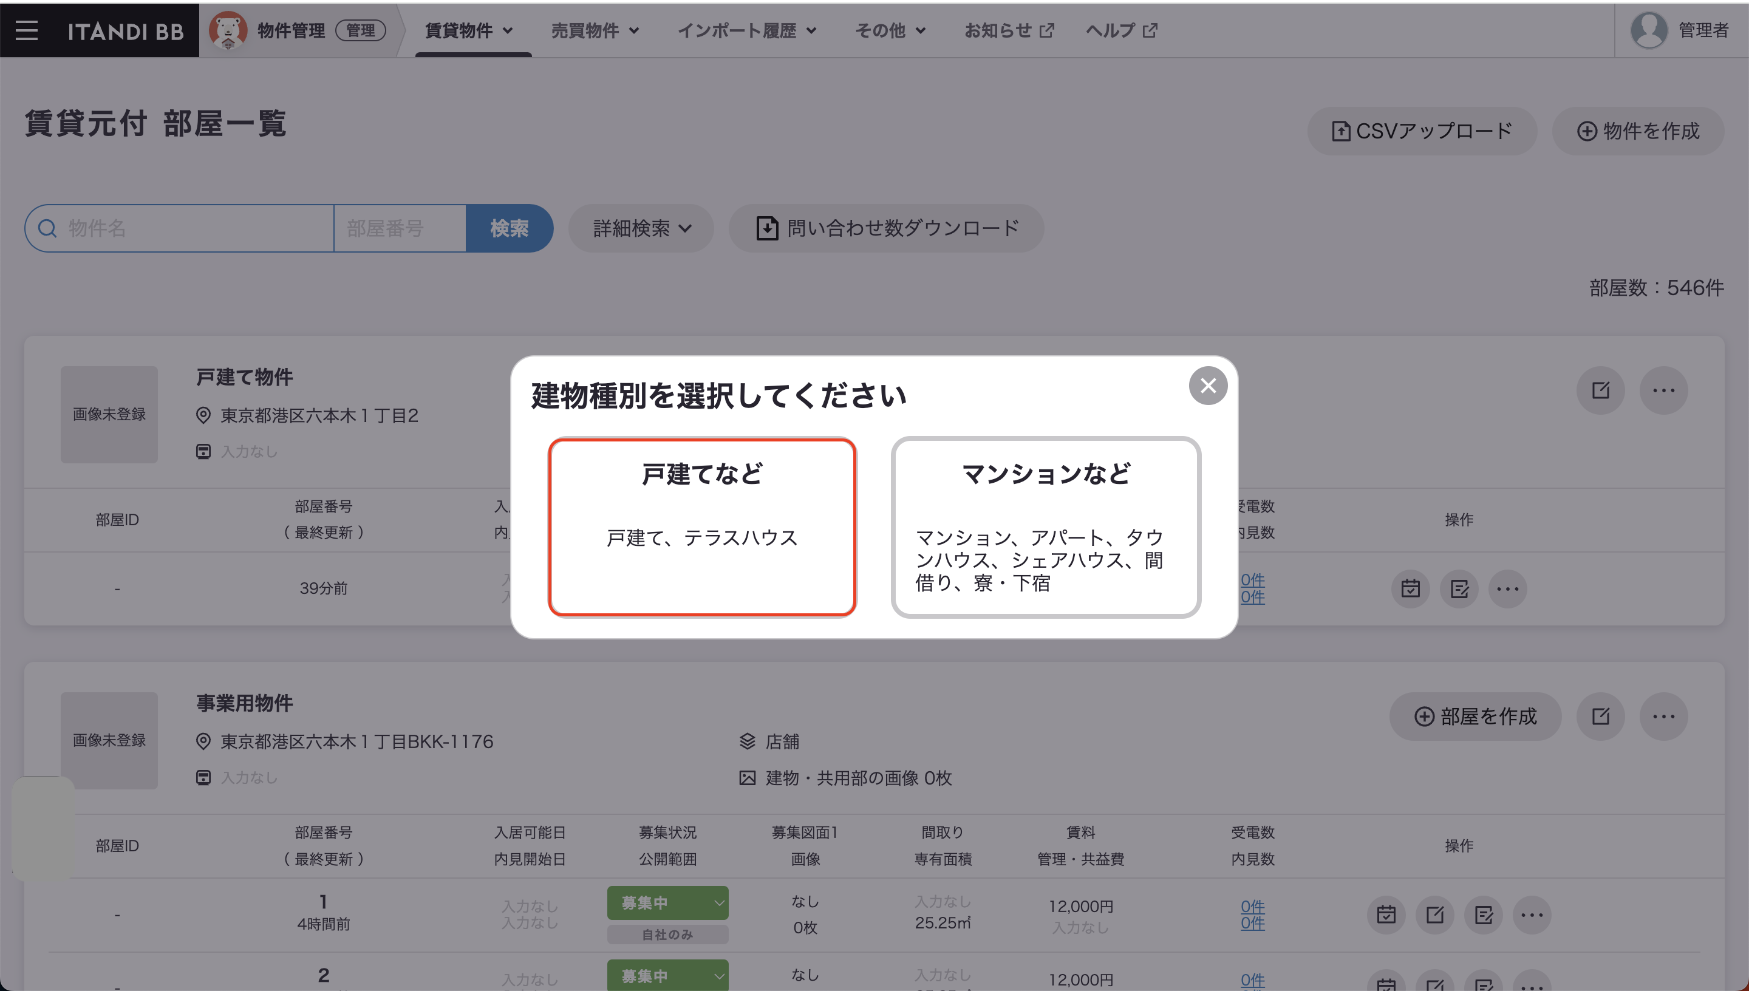
Task: Click 部屋を作成 for 事業用物件
Action: (x=1476, y=717)
